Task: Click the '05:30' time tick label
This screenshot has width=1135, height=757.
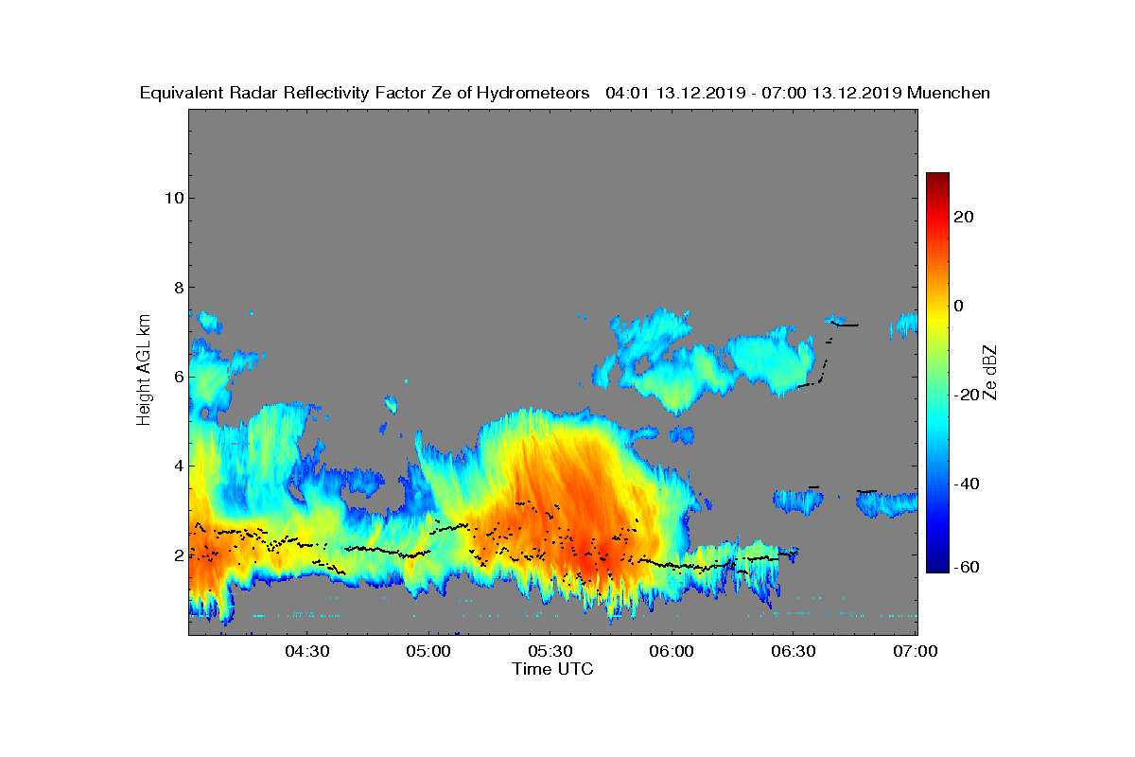Action: (550, 652)
